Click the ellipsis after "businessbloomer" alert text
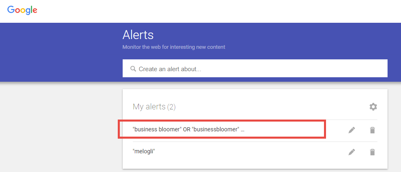401x172 pixels. [x=243, y=130]
